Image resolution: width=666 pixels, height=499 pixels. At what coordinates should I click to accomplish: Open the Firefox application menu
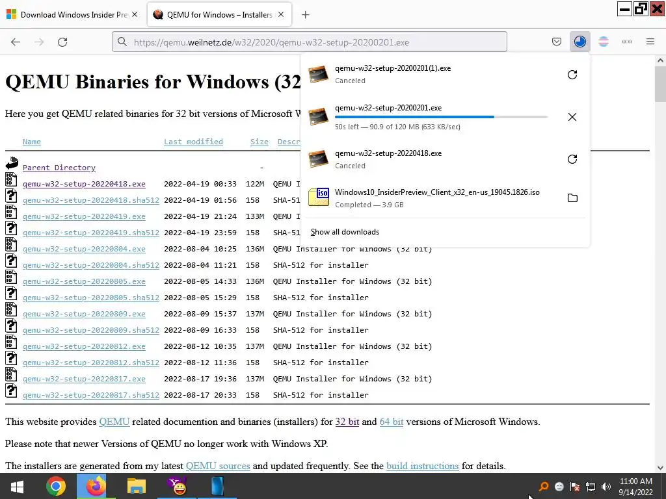click(x=650, y=42)
